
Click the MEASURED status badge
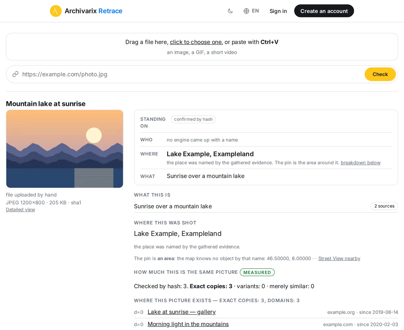[257, 272]
